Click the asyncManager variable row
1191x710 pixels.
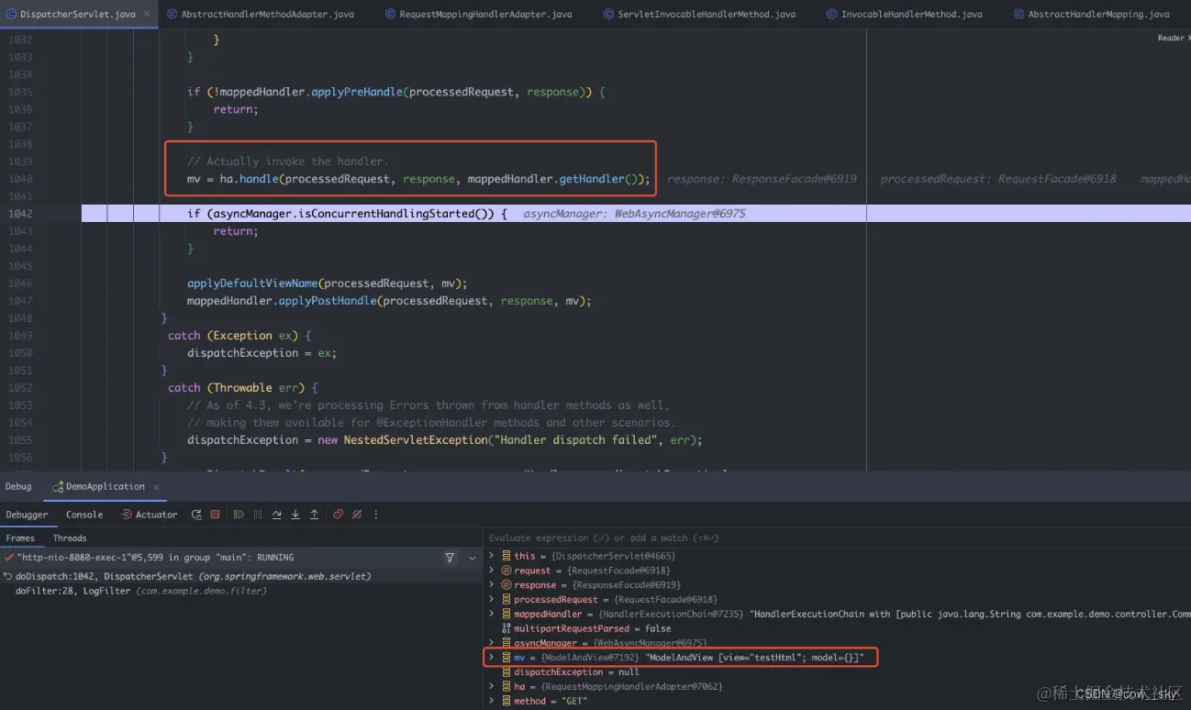pos(837,643)
